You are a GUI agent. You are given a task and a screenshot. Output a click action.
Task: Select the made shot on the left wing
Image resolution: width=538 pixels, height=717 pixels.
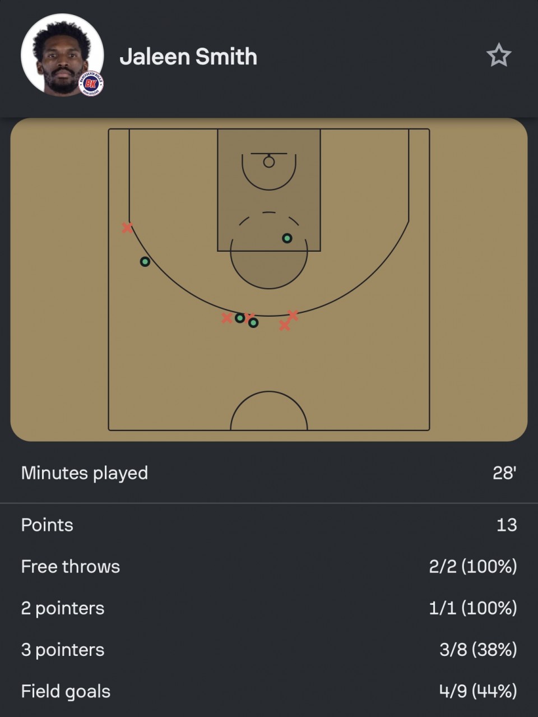(x=145, y=262)
